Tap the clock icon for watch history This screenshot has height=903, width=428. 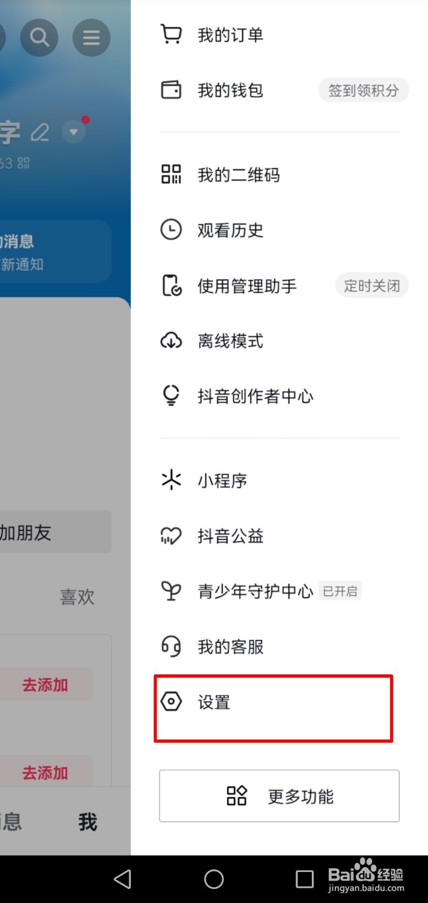[x=171, y=230]
